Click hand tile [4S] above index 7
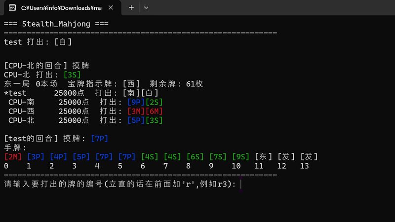This screenshot has width=395, height=222. (x=172, y=157)
